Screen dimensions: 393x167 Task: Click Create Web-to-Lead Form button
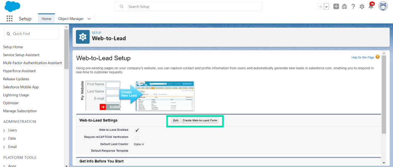tap(200, 120)
